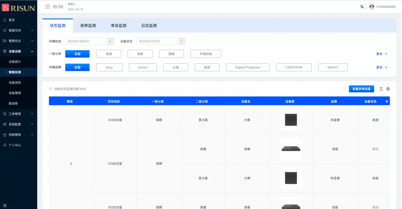Image resolution: width=402 pixels, height=209 pixels.
Task: Click the 首页 home icon in sidebar
Action: (x=5, y=20)
